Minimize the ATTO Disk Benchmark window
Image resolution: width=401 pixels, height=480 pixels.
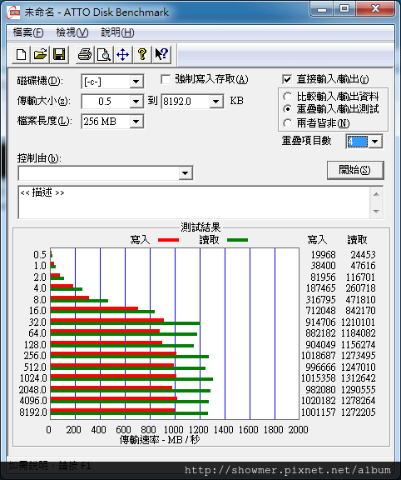point(321,9)
